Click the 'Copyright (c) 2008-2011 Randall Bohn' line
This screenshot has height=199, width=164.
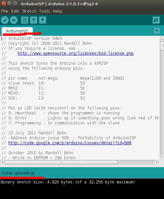tap(46, 43)
